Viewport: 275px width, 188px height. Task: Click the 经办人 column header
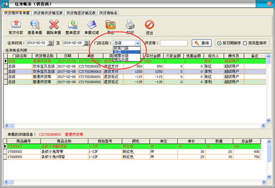213,56
